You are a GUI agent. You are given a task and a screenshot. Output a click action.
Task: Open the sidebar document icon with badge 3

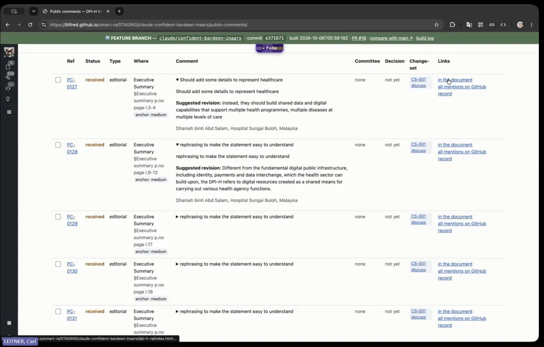click(x=8, y=67)
